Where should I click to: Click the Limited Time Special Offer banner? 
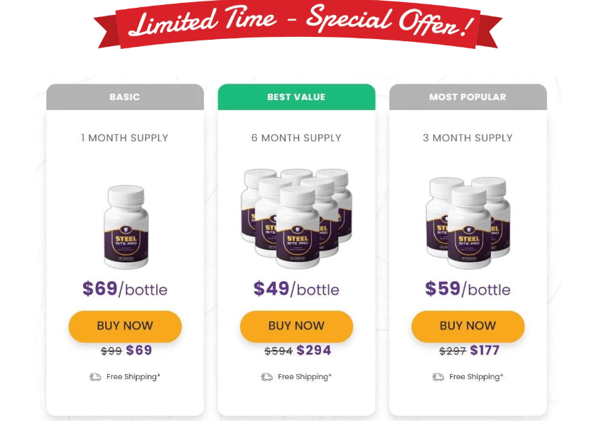point(298,25)
